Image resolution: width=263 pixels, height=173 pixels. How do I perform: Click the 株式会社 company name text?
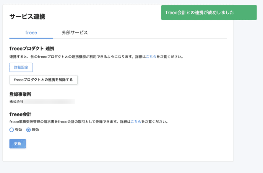[x=16, y=101]
